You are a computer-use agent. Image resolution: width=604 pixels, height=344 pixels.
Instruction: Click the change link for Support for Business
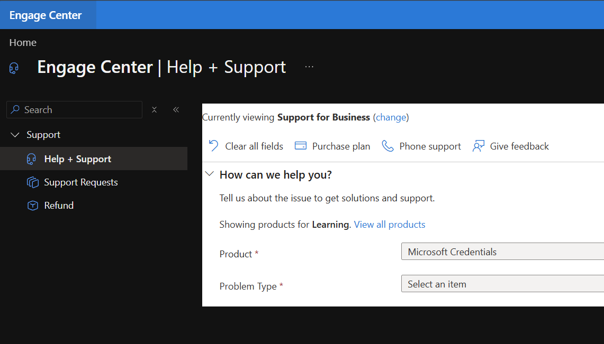tap(391, 117)
